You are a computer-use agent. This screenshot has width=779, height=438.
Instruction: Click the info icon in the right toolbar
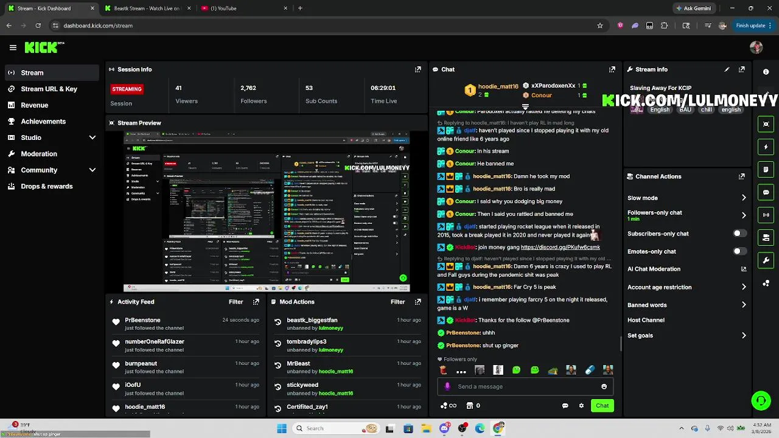(766, 72)
